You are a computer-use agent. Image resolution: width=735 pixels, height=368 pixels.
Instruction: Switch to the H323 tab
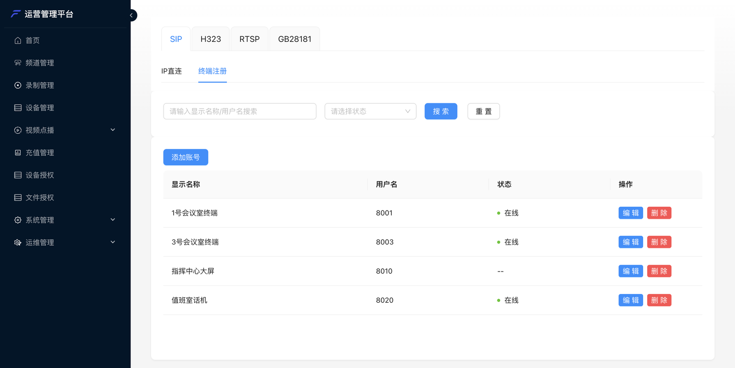click(x=211, y=39)
